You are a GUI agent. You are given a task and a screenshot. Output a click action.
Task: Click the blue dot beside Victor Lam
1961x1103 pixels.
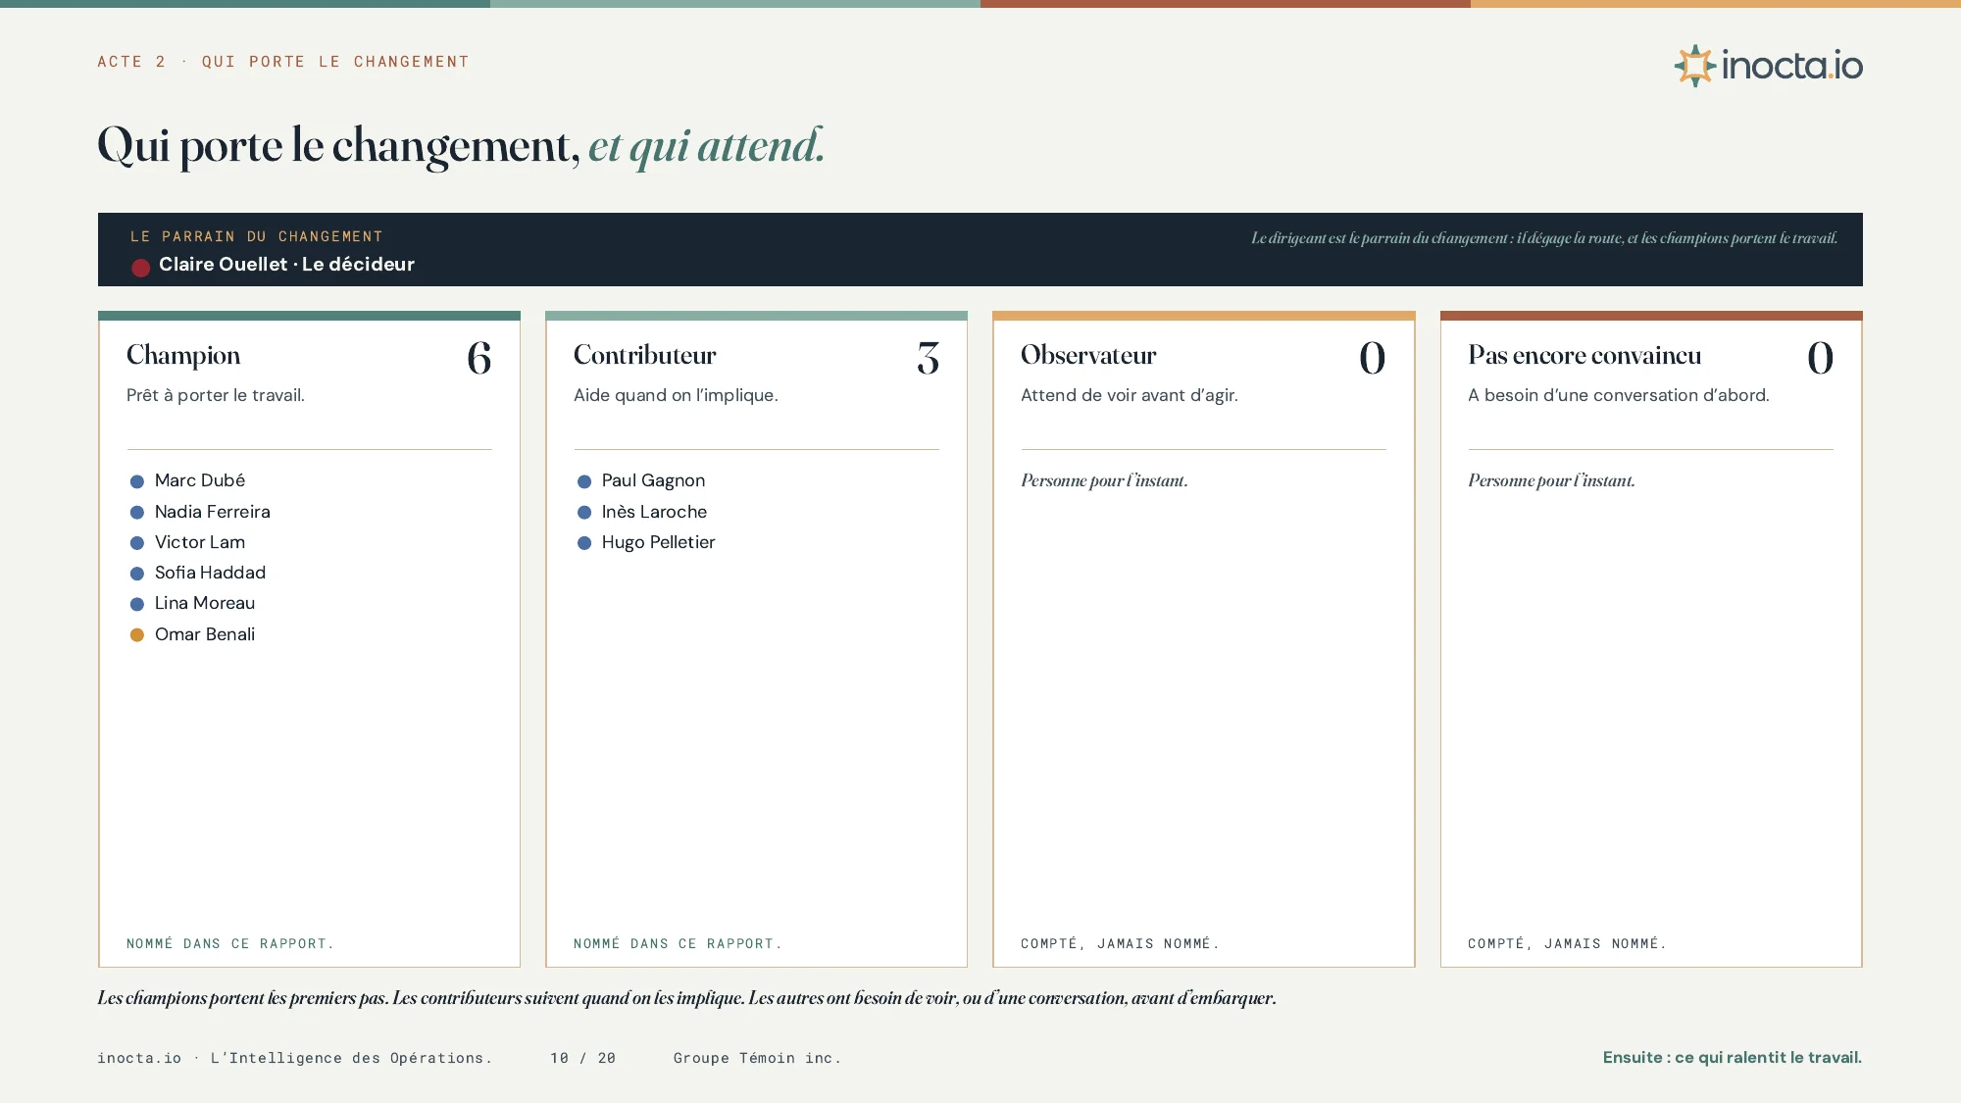pyautogui.click(x=137, y=543)
